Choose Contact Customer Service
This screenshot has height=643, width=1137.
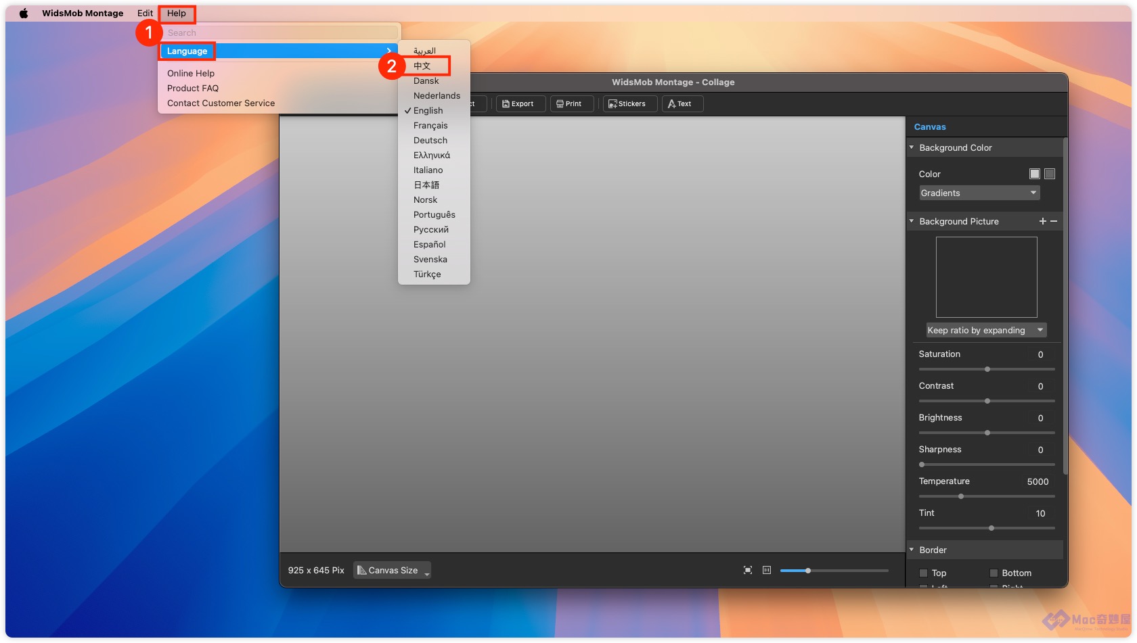coord(221,103)
